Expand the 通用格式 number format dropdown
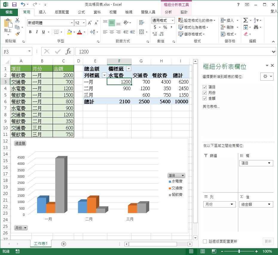This screenshot has width=278, height=255. coord(172,20)
